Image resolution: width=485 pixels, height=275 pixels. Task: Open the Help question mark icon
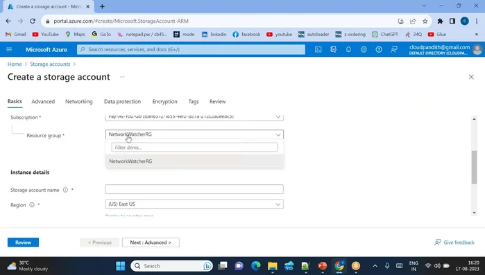coord(379,49)
